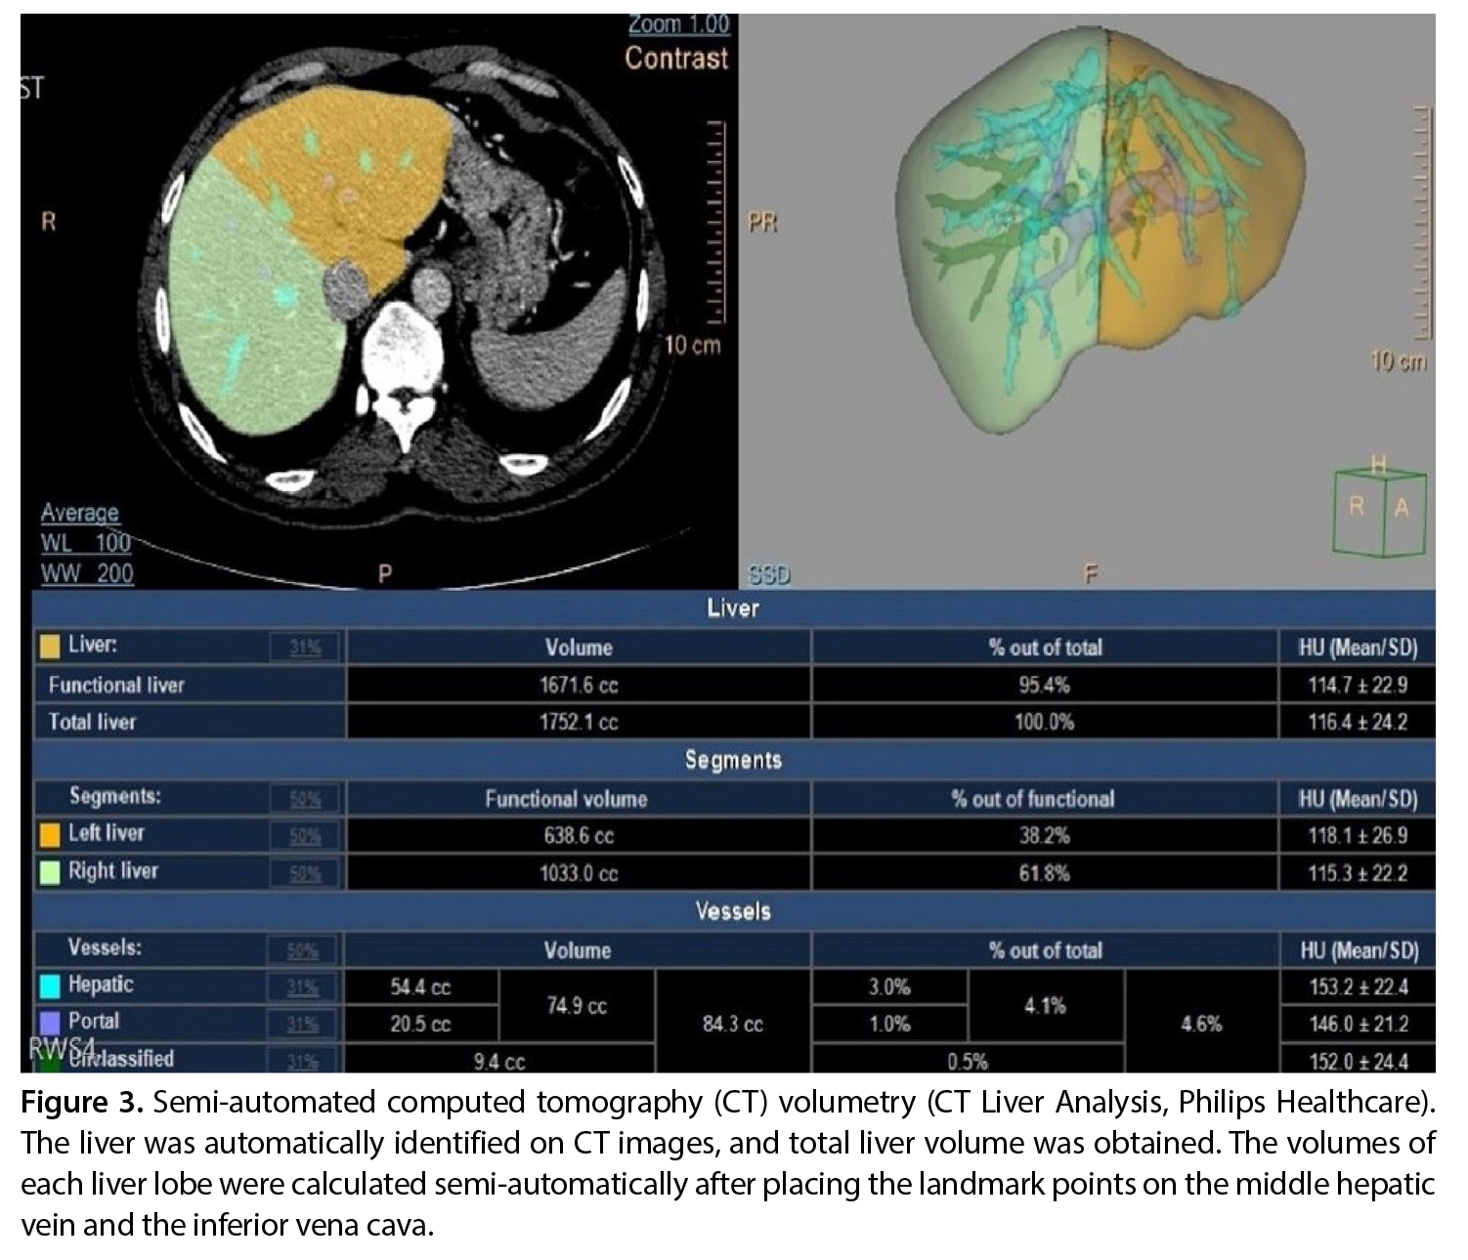Click the Right liver green color swatch
Screen dimensions: 1468x1260
49,871
